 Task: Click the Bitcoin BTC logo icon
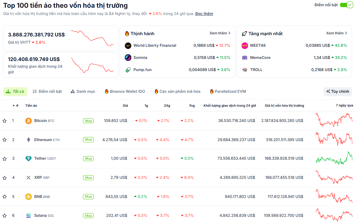[28, 120]
